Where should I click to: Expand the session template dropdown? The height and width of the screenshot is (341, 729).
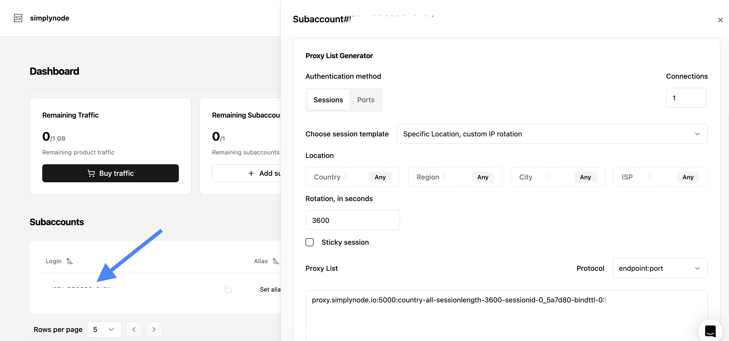click(552, 134)
